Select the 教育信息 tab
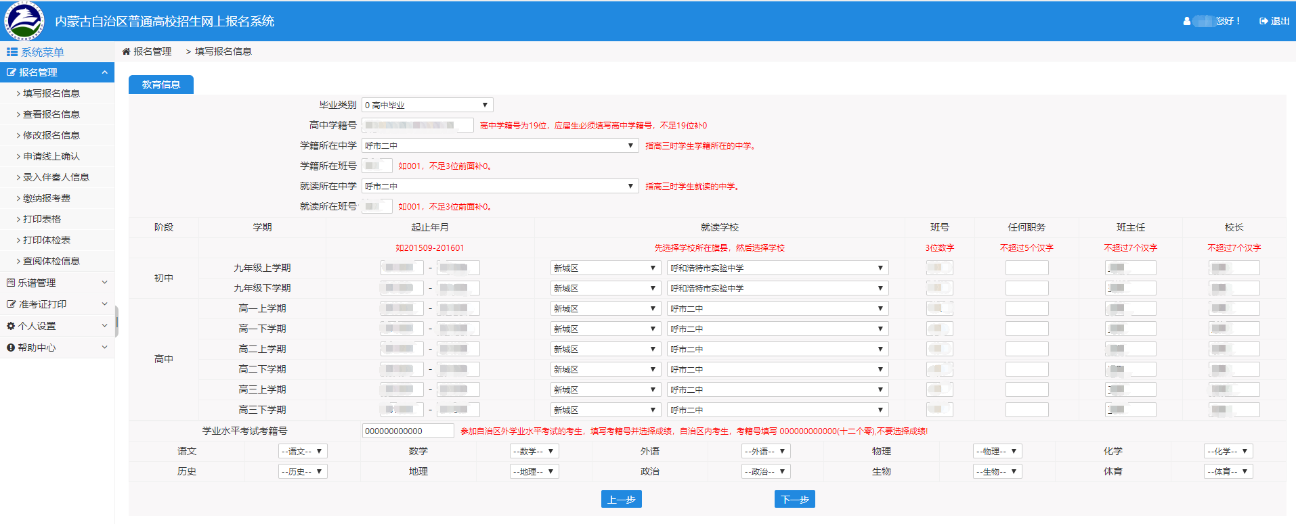 pos(161,85)
